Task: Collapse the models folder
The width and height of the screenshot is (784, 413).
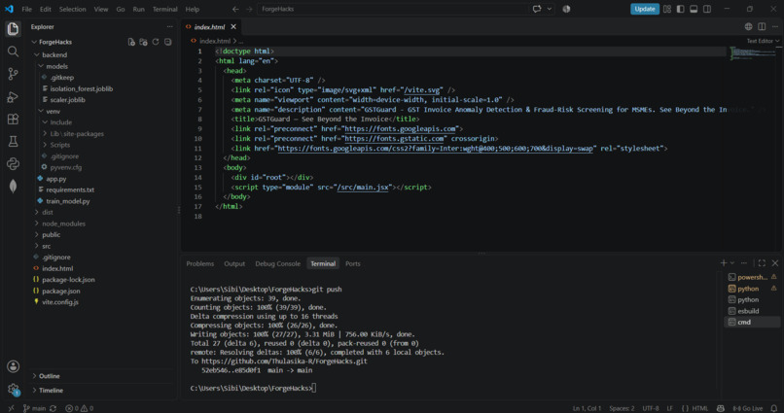Action: click(x=57, y=66)
